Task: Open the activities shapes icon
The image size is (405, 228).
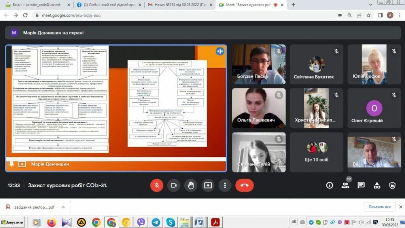Action: [377, 185]
